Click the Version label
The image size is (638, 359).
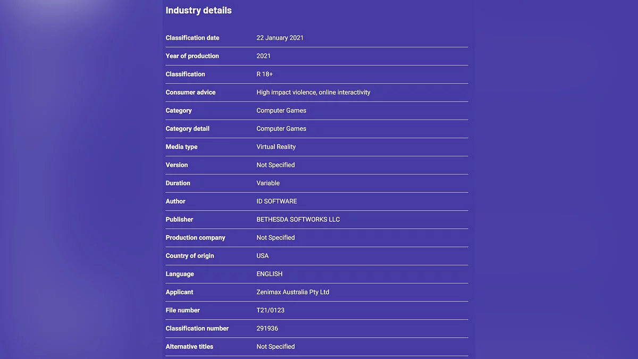tap(177, 165)
